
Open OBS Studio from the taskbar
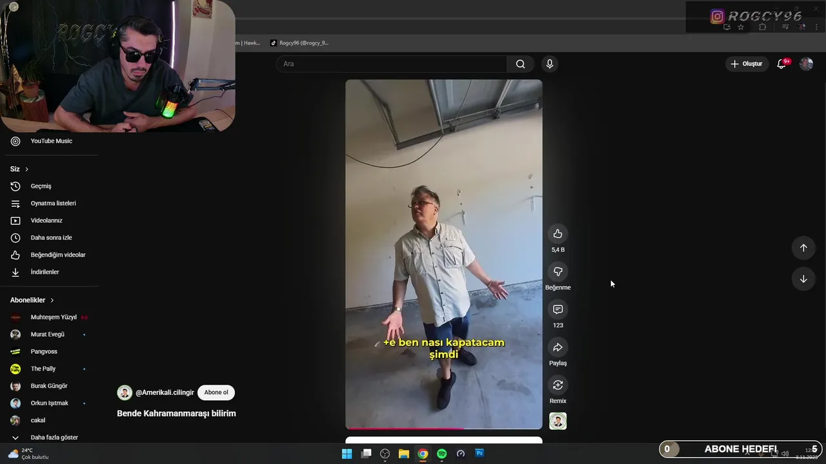(385, 454)
